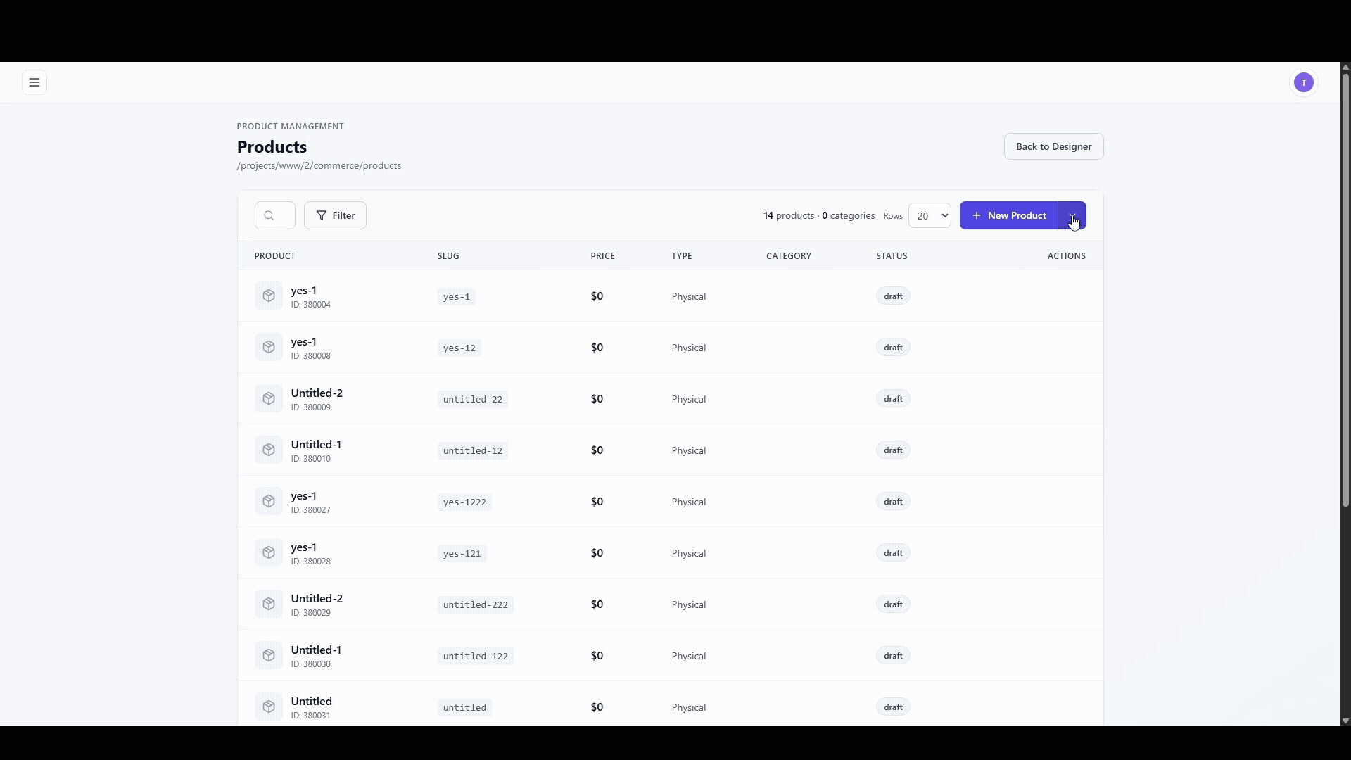Open the Rows per page dropdown

(930, 215)
